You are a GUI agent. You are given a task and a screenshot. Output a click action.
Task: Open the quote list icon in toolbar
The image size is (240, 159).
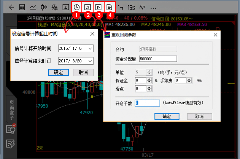click(22, 7)
